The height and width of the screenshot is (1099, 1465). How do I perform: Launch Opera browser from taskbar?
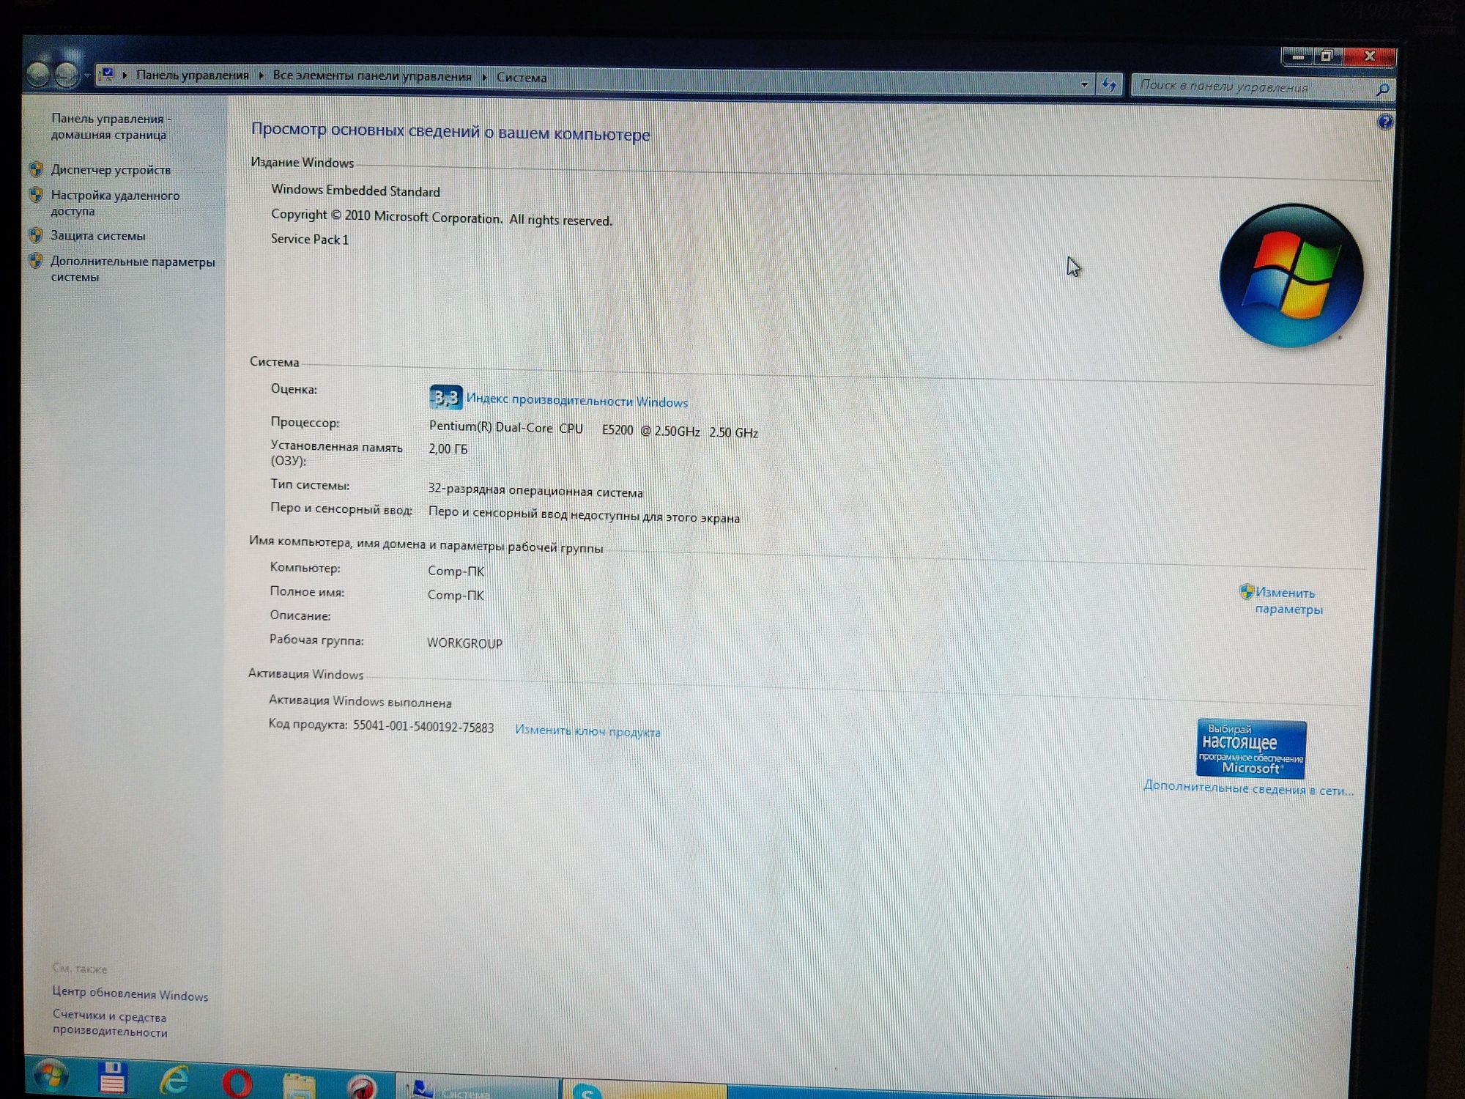(237, 1082)
